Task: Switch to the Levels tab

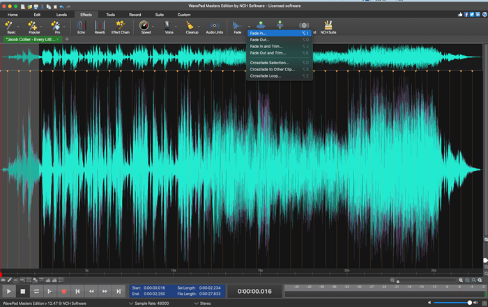Action: coord(61,15)
